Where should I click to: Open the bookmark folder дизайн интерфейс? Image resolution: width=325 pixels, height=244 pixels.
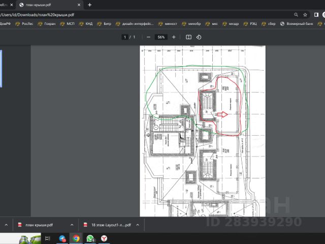(x=135, y=23)
